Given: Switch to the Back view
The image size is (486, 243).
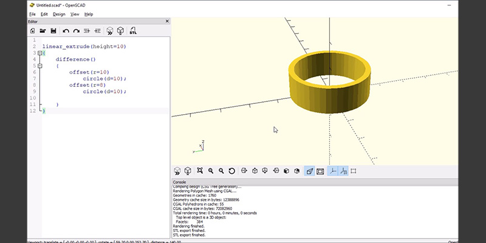Looking at the screenshot, I should pyautogui.click(x=297, y=171).
